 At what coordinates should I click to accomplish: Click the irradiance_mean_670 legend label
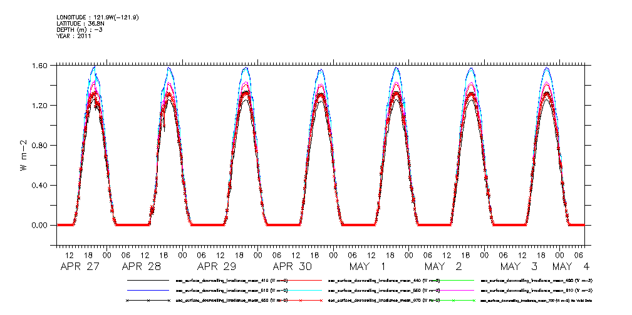[x=384, y=301]
